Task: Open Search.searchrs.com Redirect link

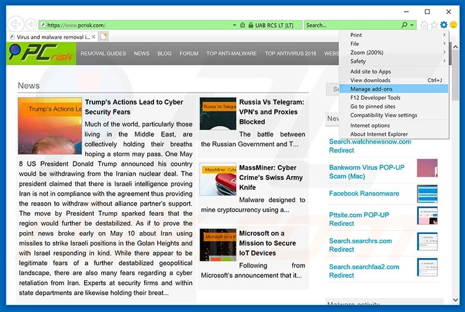Action: [x=360, y=245]
